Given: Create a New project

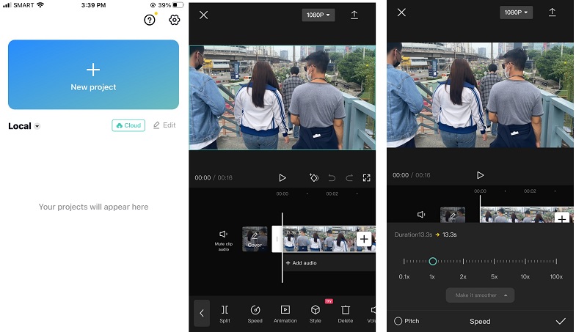Looking at the screenshot, I should click(x=93, y=75).
